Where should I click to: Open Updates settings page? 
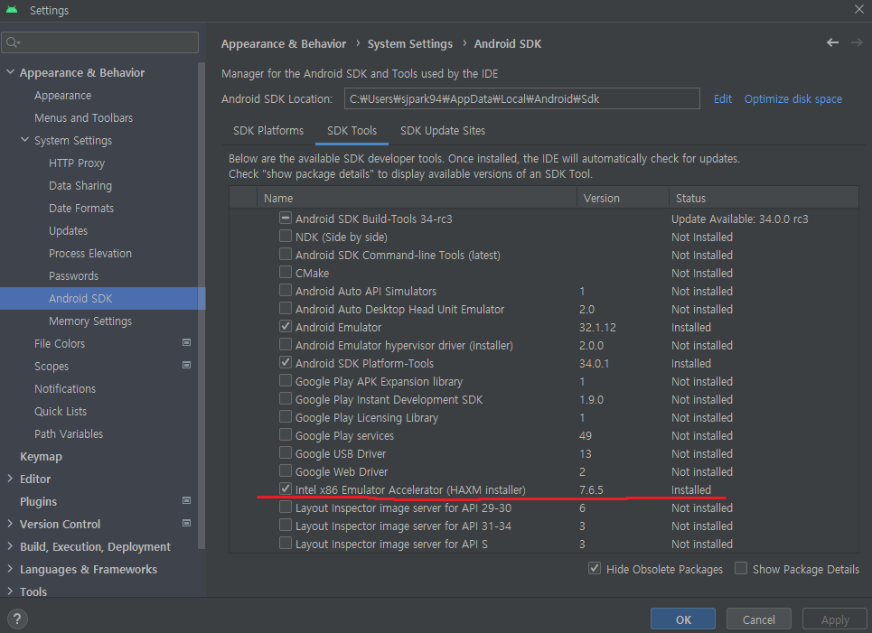68,230
